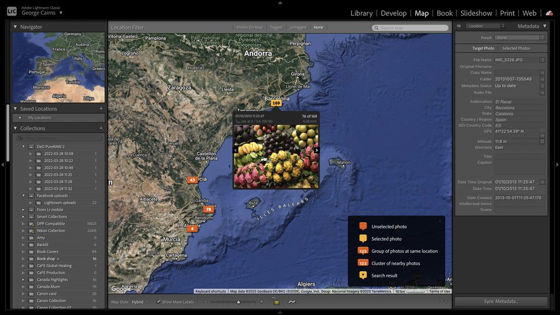Image resolution: width=560 pixels, height=315 pixels.
Task: Click the zoom out minus icon in toolbar
Action: click(206, 302)
